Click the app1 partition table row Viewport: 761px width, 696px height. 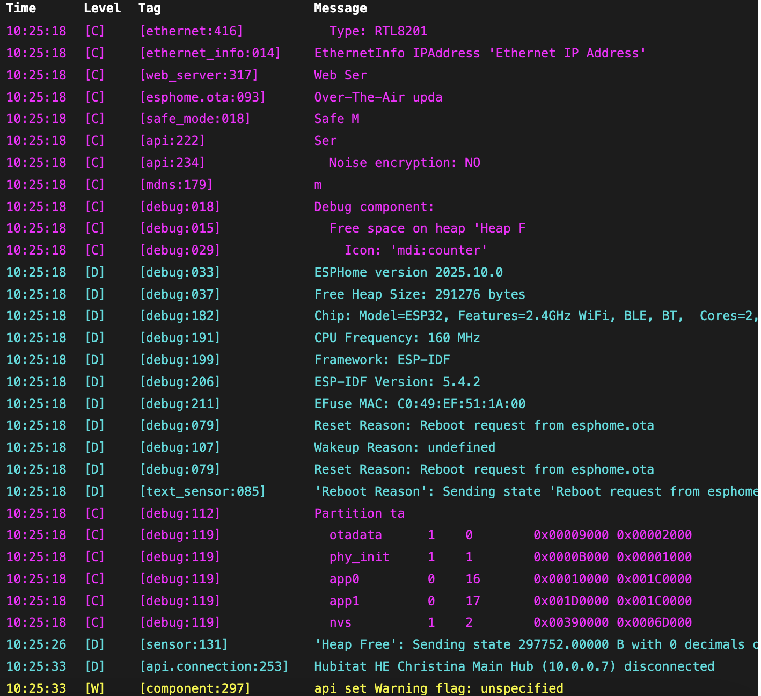pyautogui.click(x=510, y=601)
